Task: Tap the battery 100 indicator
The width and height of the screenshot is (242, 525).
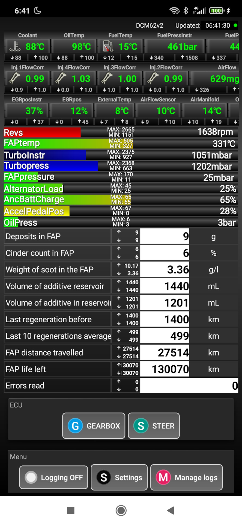Action: 217,11
